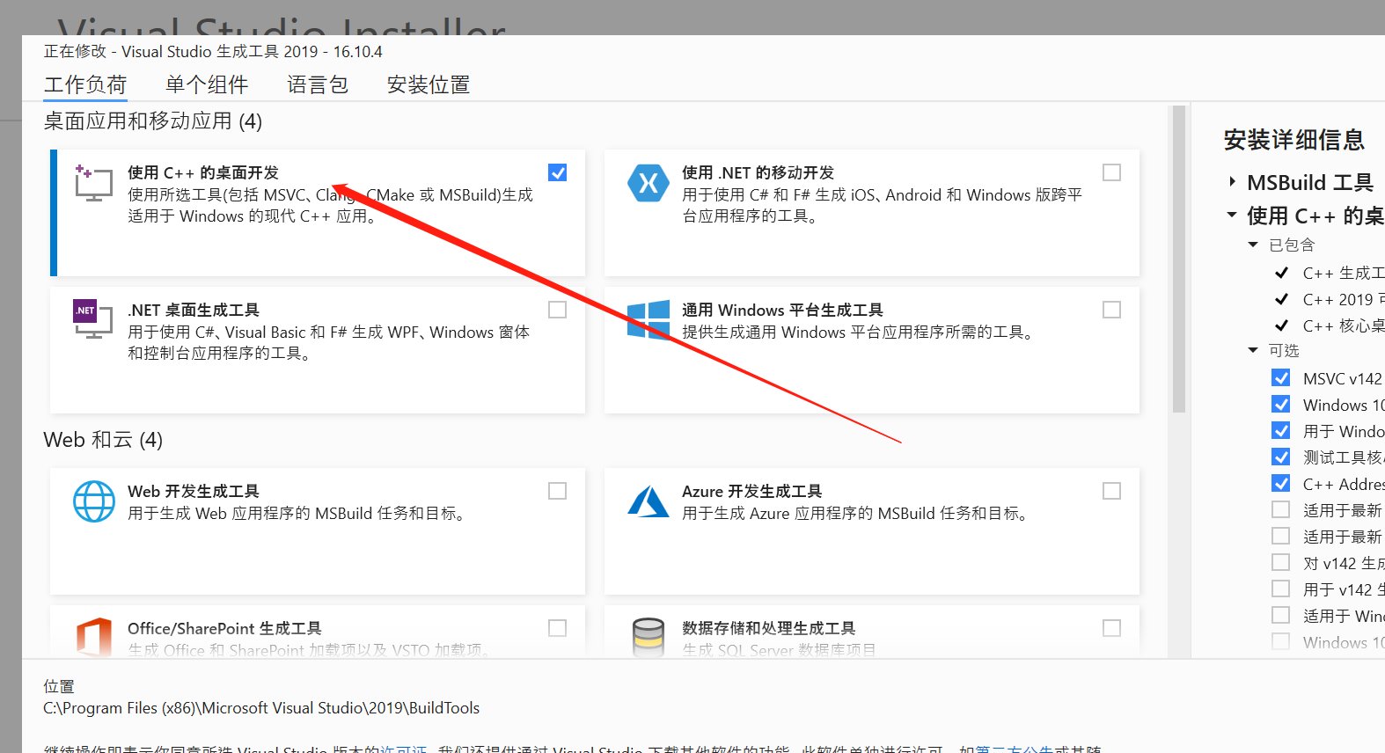Click the workloads list vertical scrollbar
This screenshot has width=1385, height=753.
(x=1178, y=264)
